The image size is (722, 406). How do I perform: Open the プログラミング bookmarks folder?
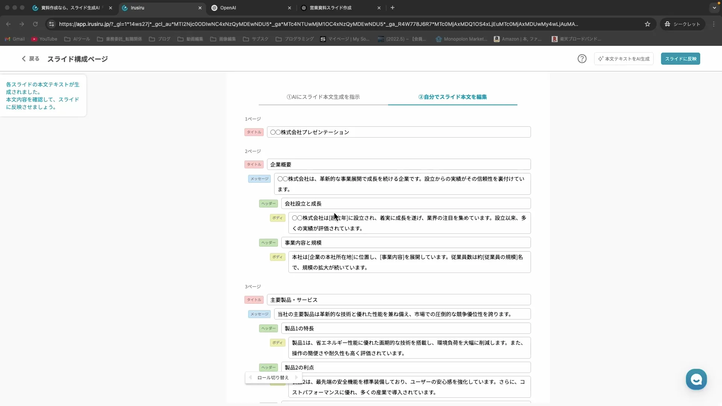coord(294,39)
